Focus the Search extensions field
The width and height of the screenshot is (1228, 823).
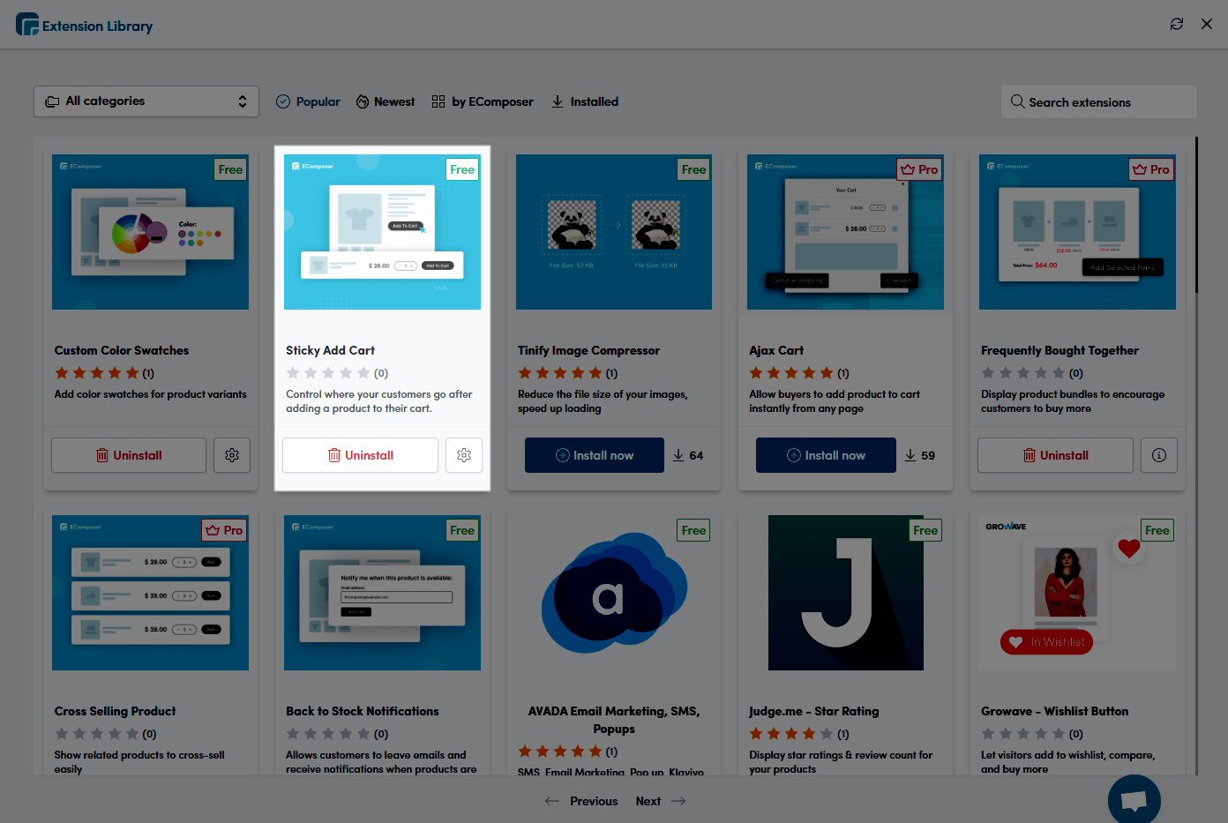point(1099,101)
